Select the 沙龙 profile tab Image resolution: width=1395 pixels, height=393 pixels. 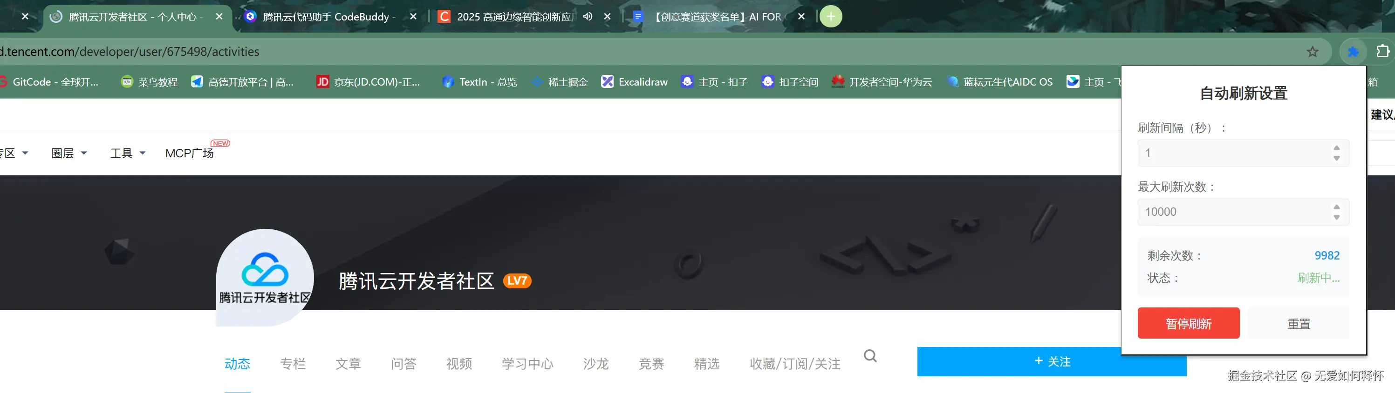(x=596, y=364)
